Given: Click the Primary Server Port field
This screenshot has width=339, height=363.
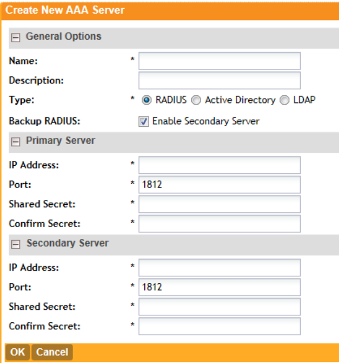Looking at the screenshot, I should [x=219, y=185].
